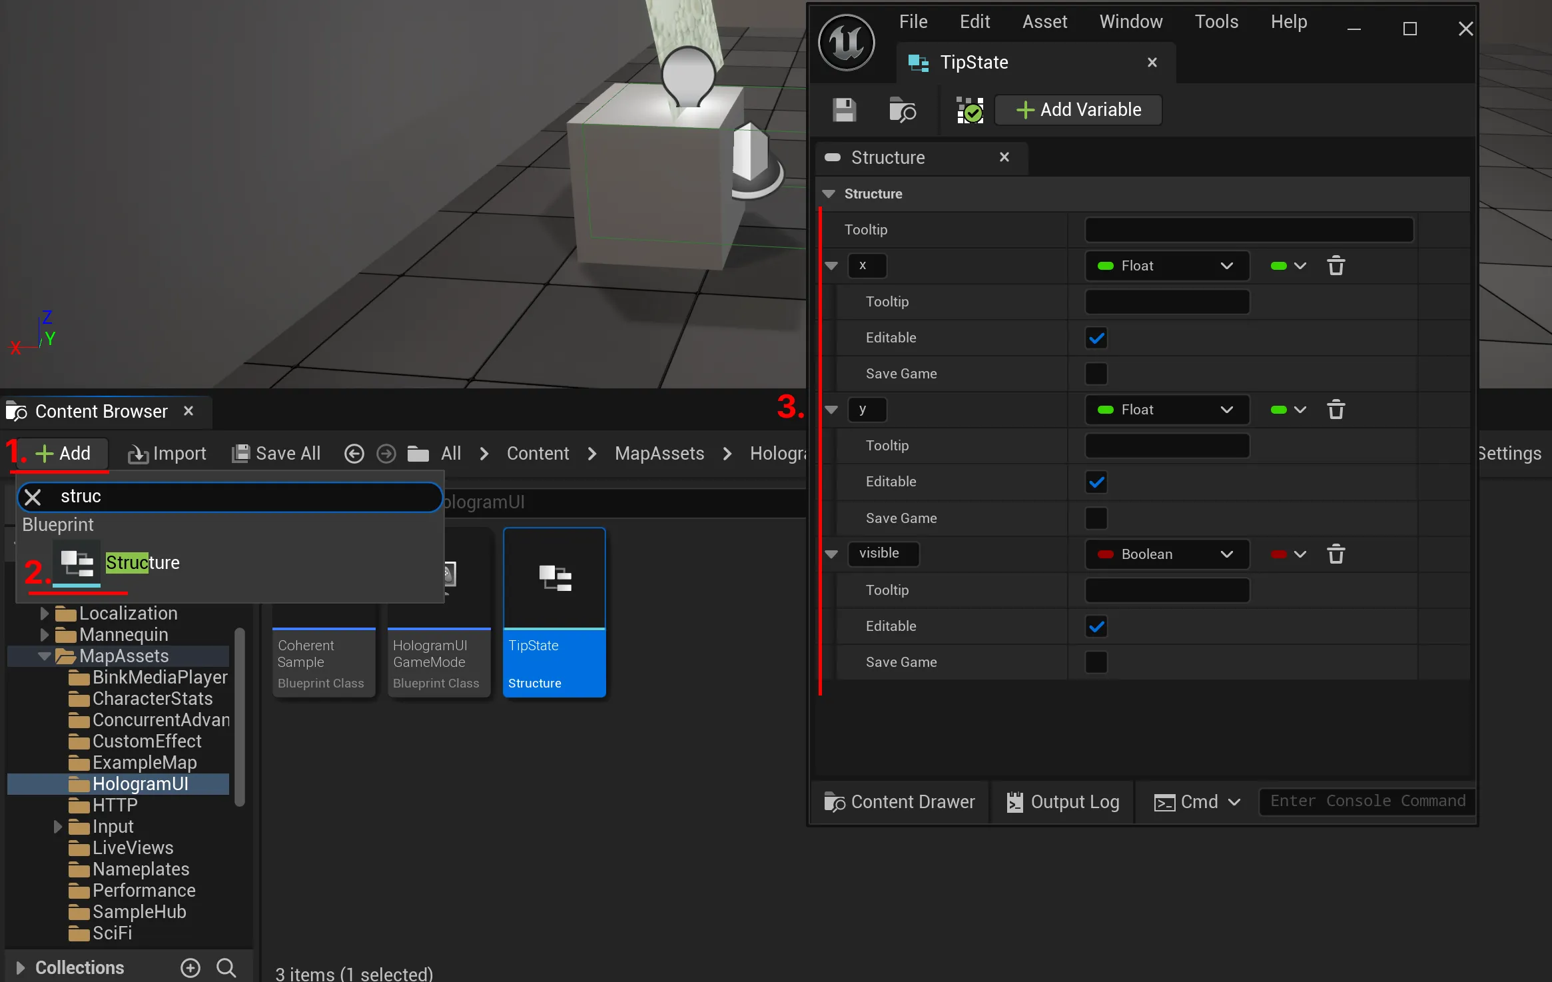Open the Asset menu

[1044, 22]
